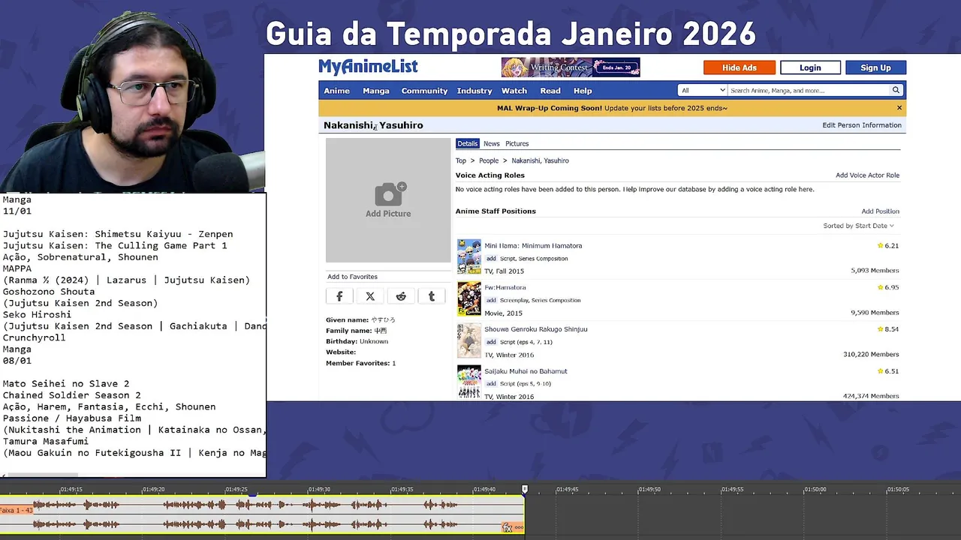This screenshot has height=540, width=961.
Task: Switch to the Pictures tab
Action: tap(517, 143)
